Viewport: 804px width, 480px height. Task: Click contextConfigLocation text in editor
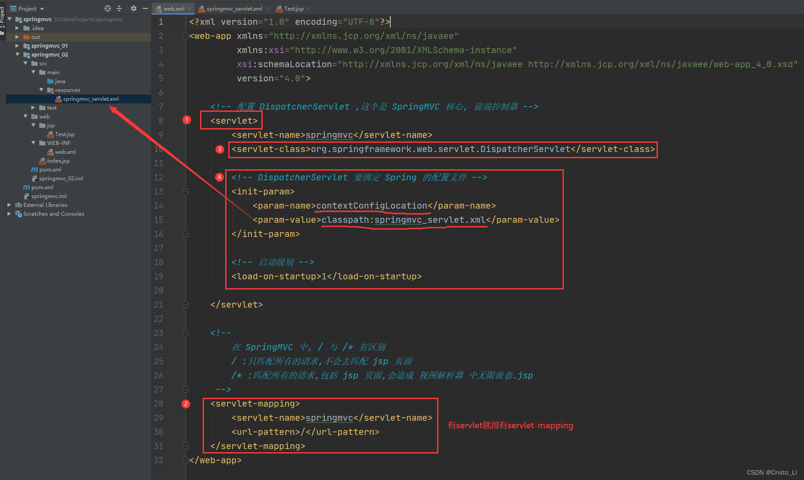(372, 206)
